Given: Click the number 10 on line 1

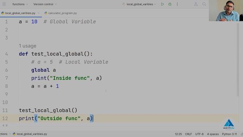Looking at the screenshot, I should 34,22.
